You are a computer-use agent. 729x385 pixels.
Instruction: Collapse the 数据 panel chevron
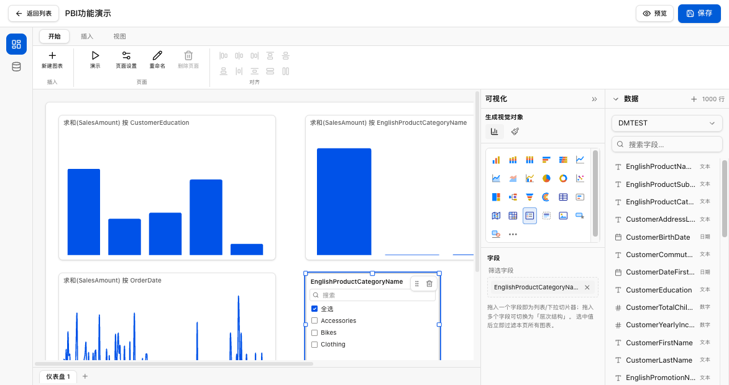(615, 99)
